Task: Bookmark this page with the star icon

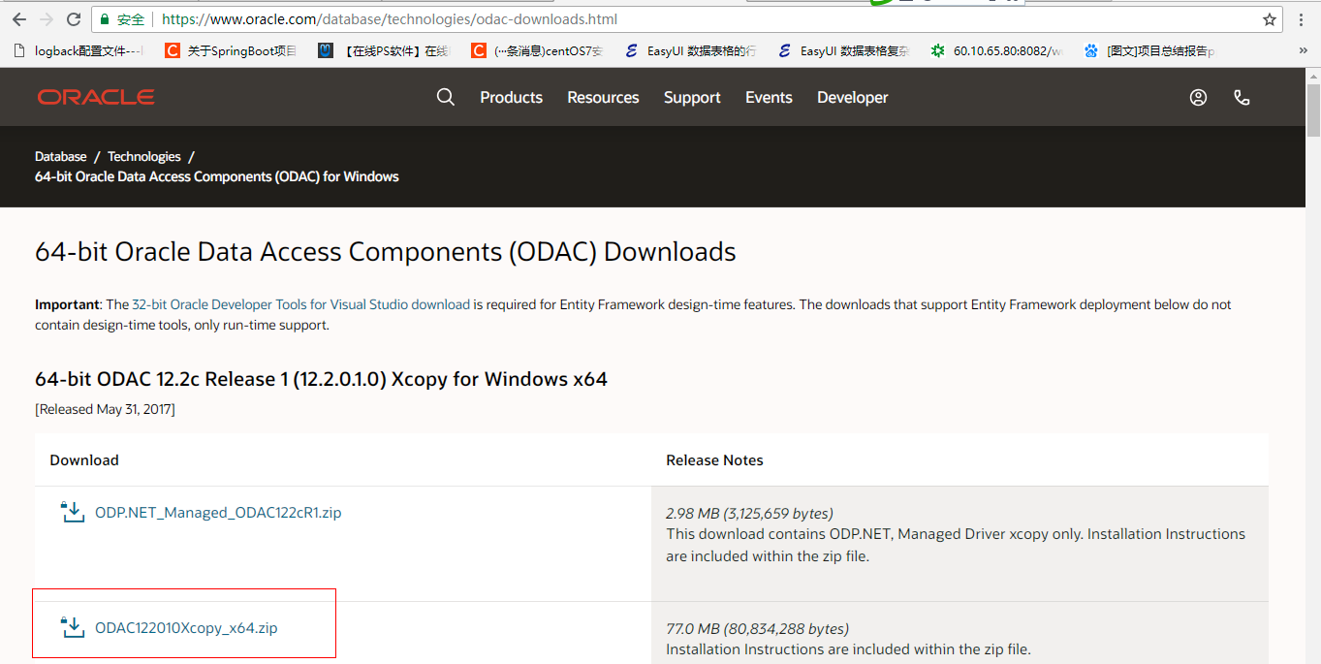Action: [1270, 19]
